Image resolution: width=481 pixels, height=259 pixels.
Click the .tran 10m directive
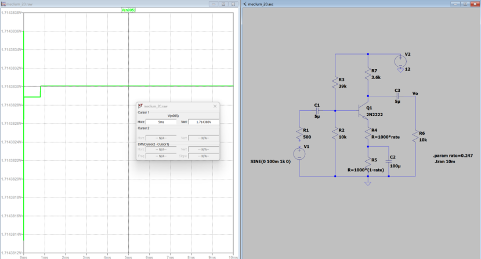(x=444, y=161)
